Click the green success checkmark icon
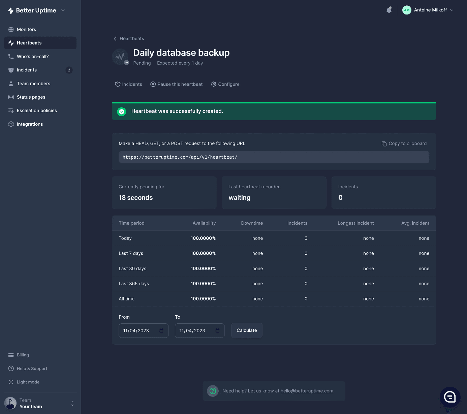 point(122,112)
